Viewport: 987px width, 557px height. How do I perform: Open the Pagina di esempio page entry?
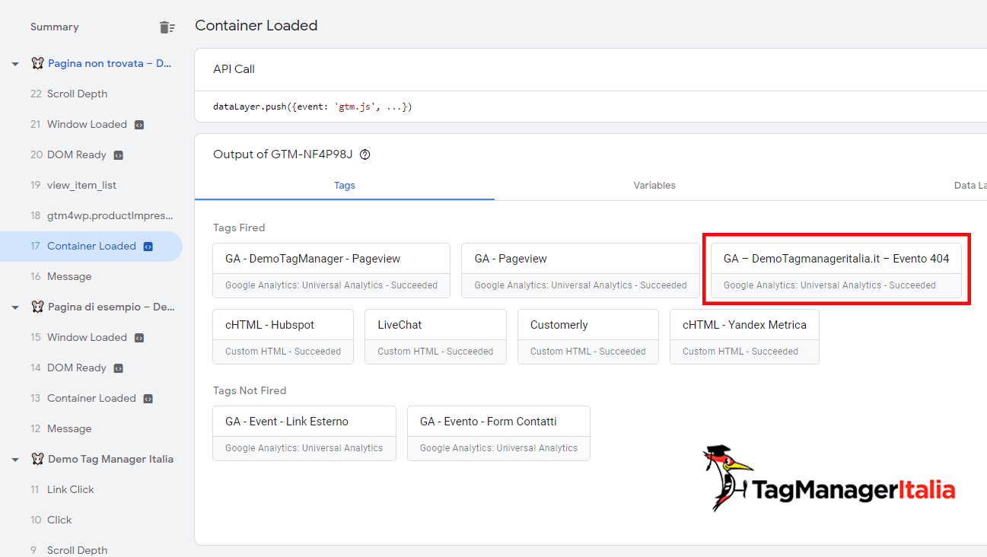coord(111,307)
